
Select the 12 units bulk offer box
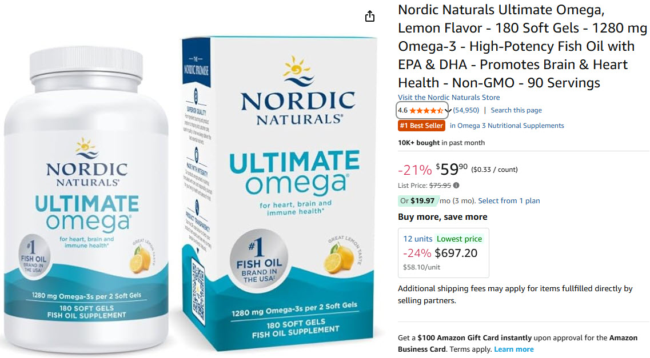(x=443, y=252)
